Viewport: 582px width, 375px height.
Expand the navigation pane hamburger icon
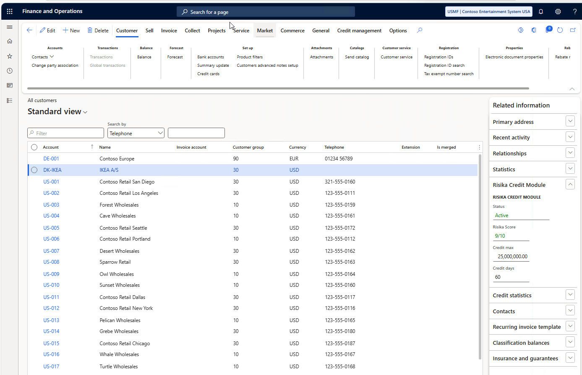tap(10, 27)
